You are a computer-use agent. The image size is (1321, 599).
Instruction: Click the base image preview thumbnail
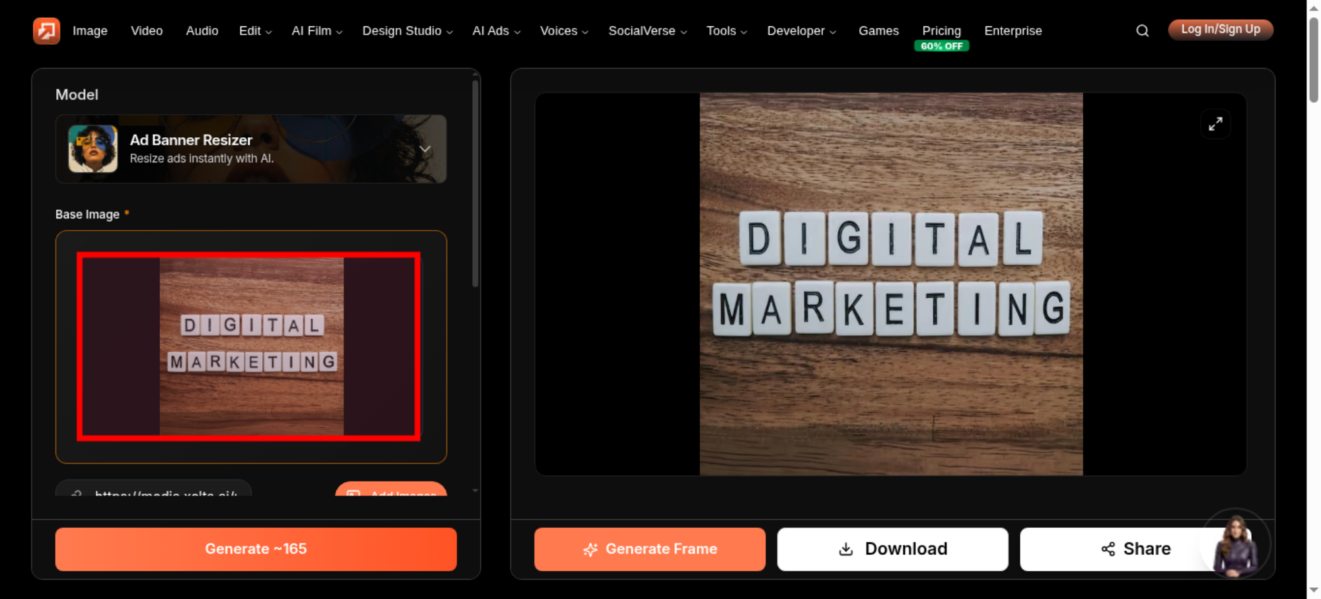(248, 346)
